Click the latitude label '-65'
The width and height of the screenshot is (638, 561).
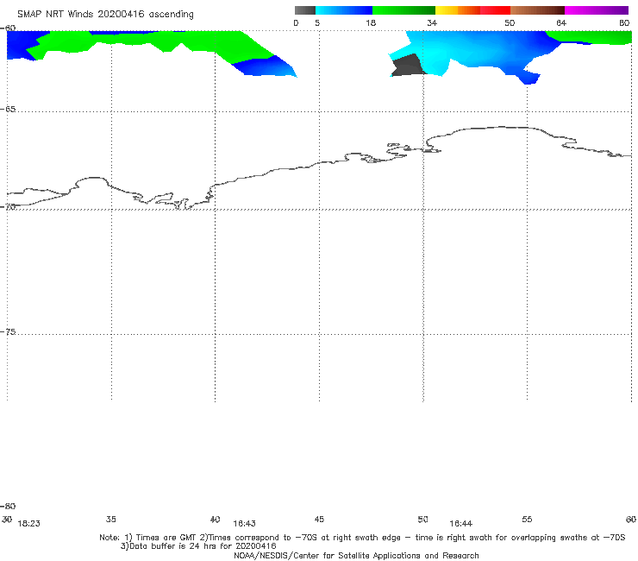8,110
